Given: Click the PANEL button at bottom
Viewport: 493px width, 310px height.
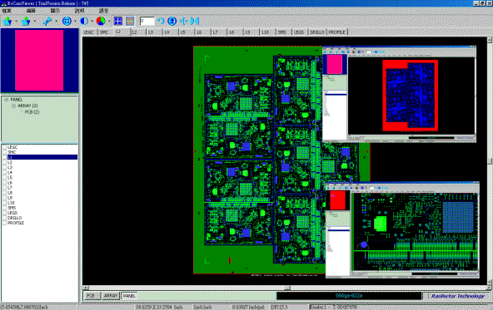Looking at the screenshot, I should (129, 296).
